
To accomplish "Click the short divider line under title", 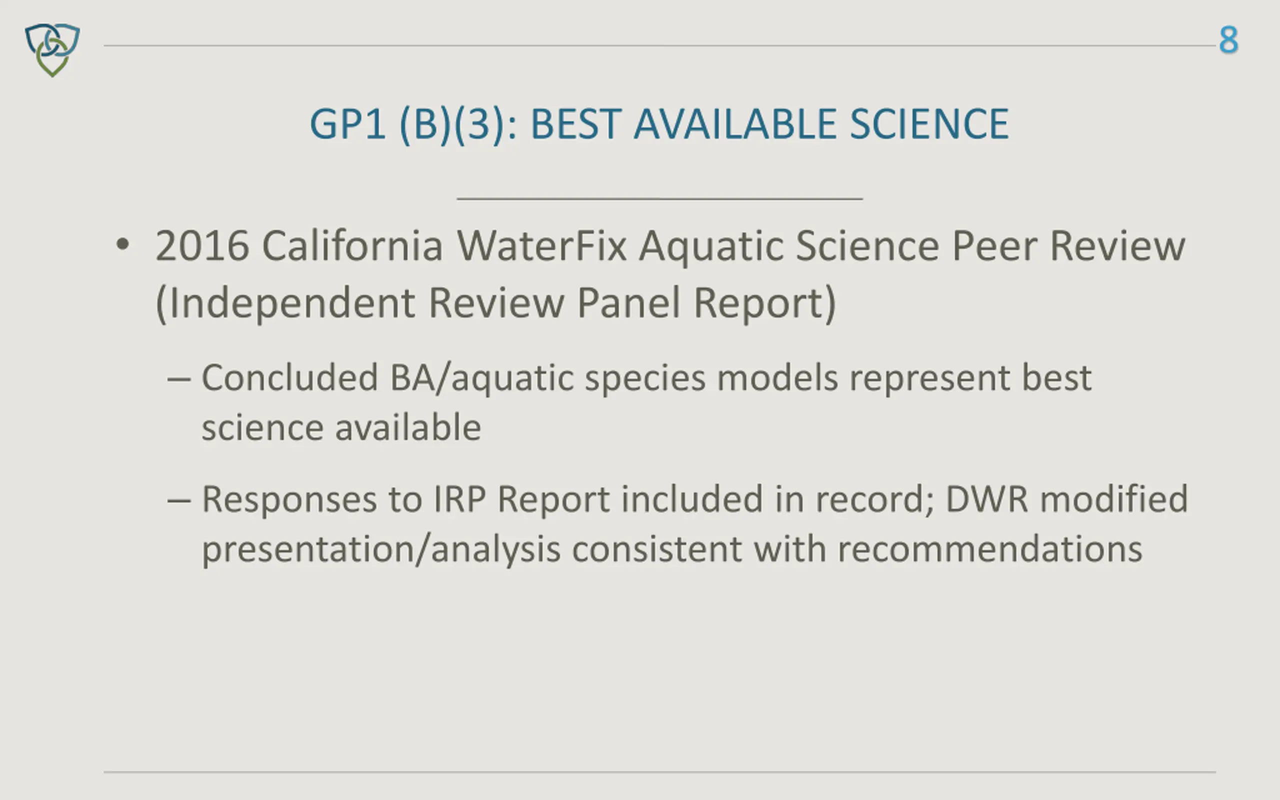I will click(x=659, y=199).
